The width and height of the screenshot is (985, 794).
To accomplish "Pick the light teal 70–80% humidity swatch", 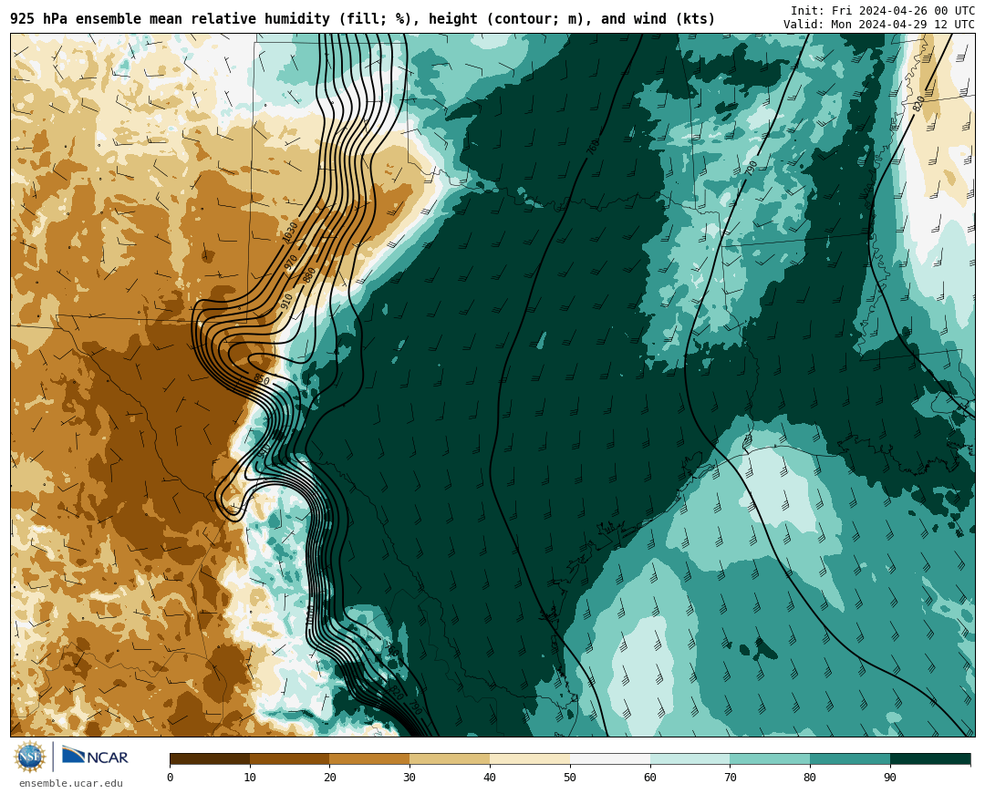I will 770,758.
